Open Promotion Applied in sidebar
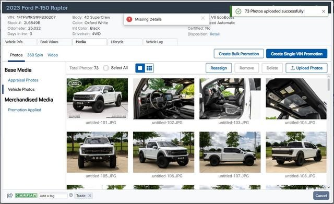 click(x=25, y=110)
